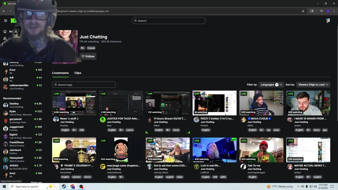
Task: Click the casino tag under JUSTICE FOR TAZO
Action: [130, 130]
